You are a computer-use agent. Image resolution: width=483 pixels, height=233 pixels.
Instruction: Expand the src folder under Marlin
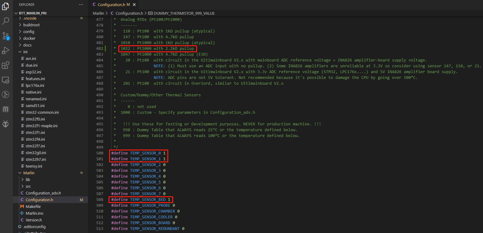[28, 186]
